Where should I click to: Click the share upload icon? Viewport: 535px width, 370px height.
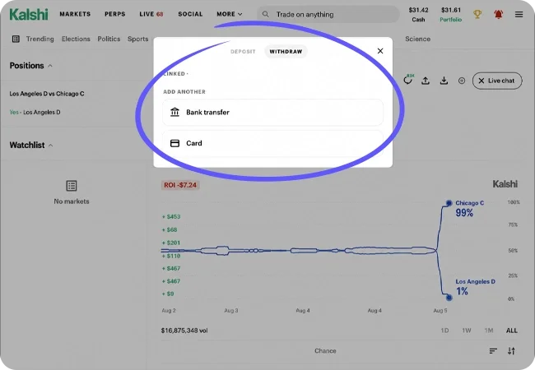[426, 81]
